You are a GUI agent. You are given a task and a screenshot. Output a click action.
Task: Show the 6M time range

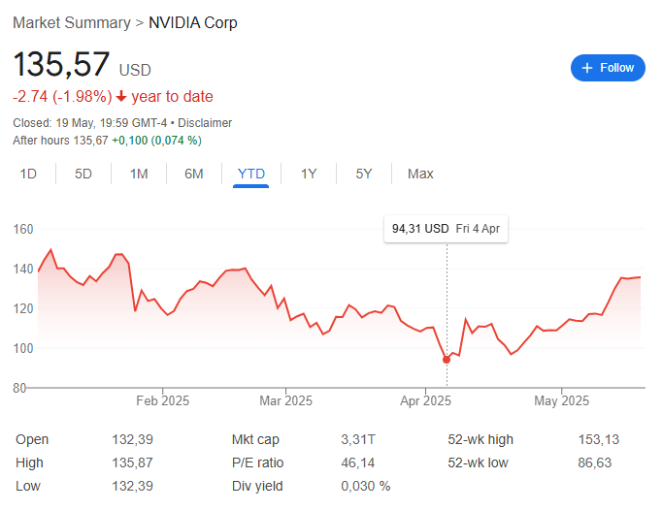pos(194,174)
